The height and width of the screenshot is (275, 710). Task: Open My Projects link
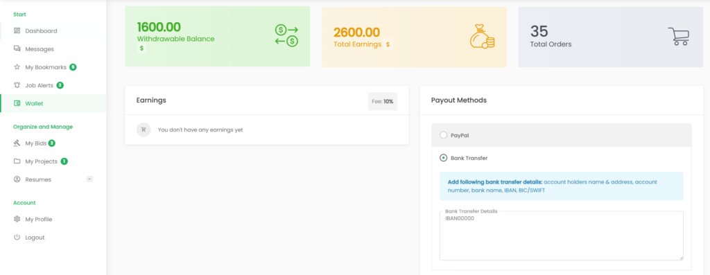41,161
